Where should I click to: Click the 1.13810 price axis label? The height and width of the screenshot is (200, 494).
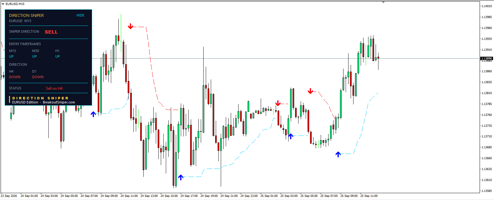(487, 93)
